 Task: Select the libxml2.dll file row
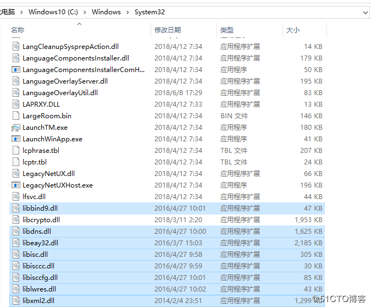(x=38, y=301)
